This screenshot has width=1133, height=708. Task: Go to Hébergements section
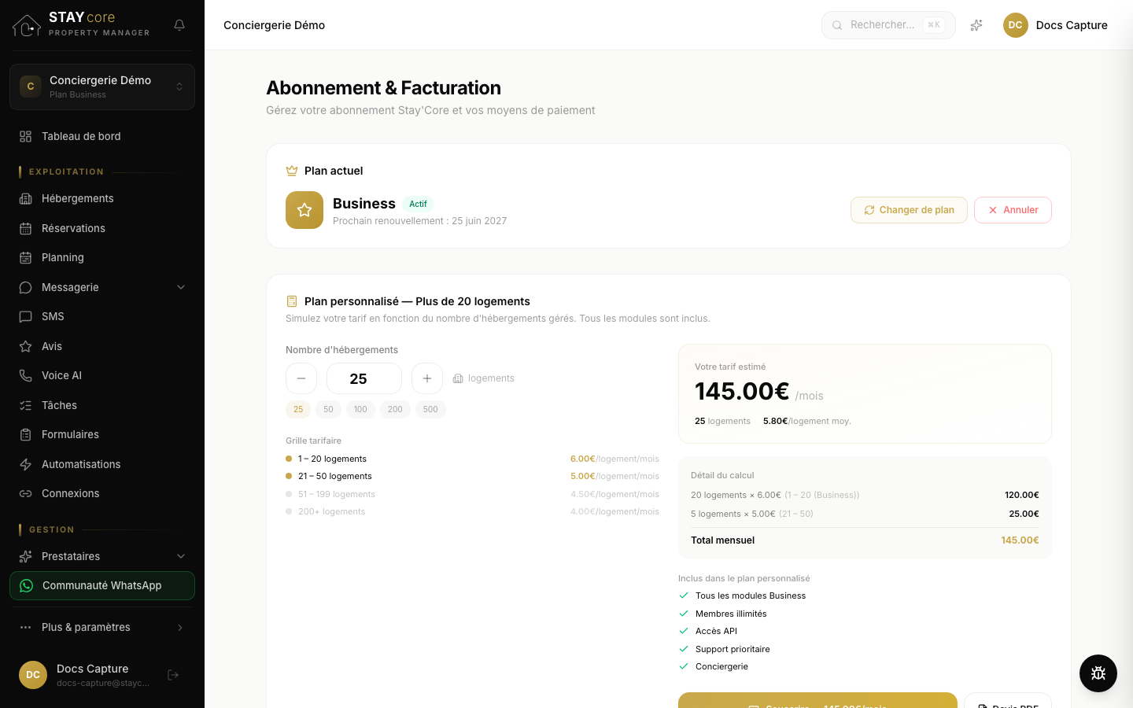coord(102,198)
